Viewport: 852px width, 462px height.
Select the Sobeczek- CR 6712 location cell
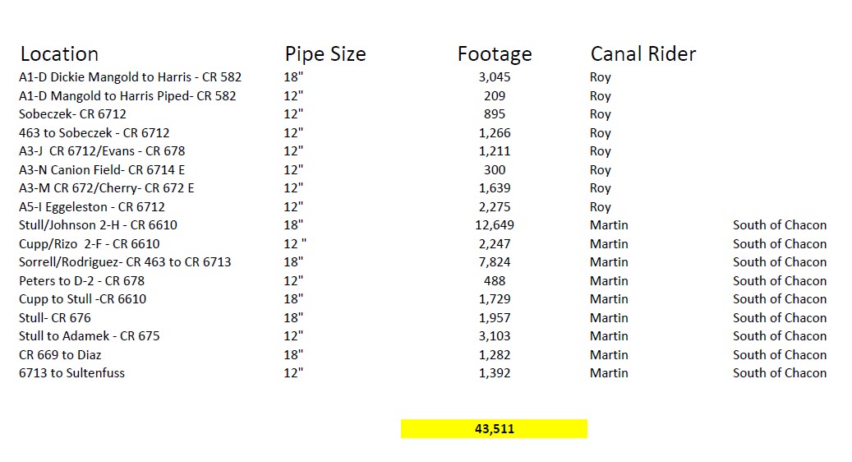point(72,114)
